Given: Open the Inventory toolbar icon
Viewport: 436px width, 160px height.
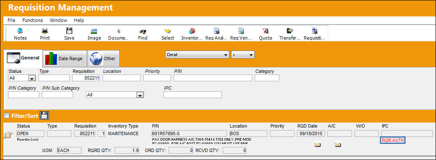Looking at the screenshot, I should tap(192, 34).
